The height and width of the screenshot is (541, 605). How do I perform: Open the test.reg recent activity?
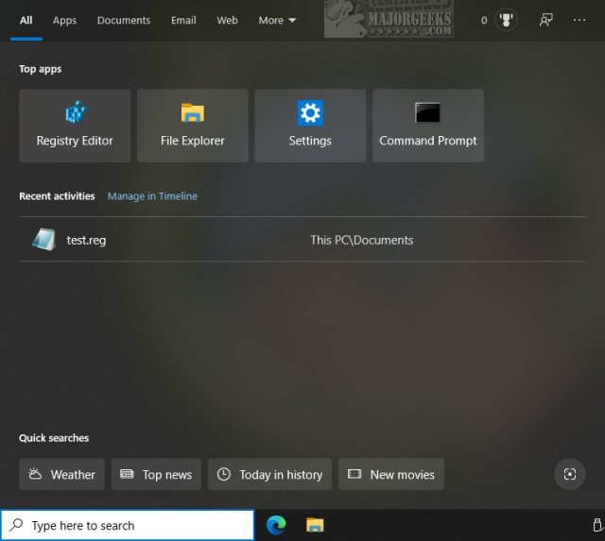tap(302, 239)
